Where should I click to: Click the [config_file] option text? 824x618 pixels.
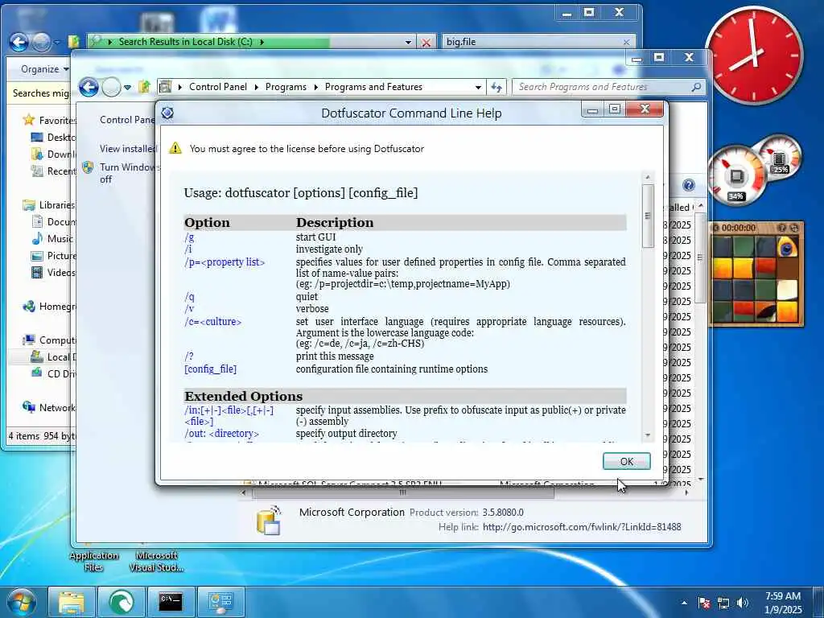click(x=210, y=369)
